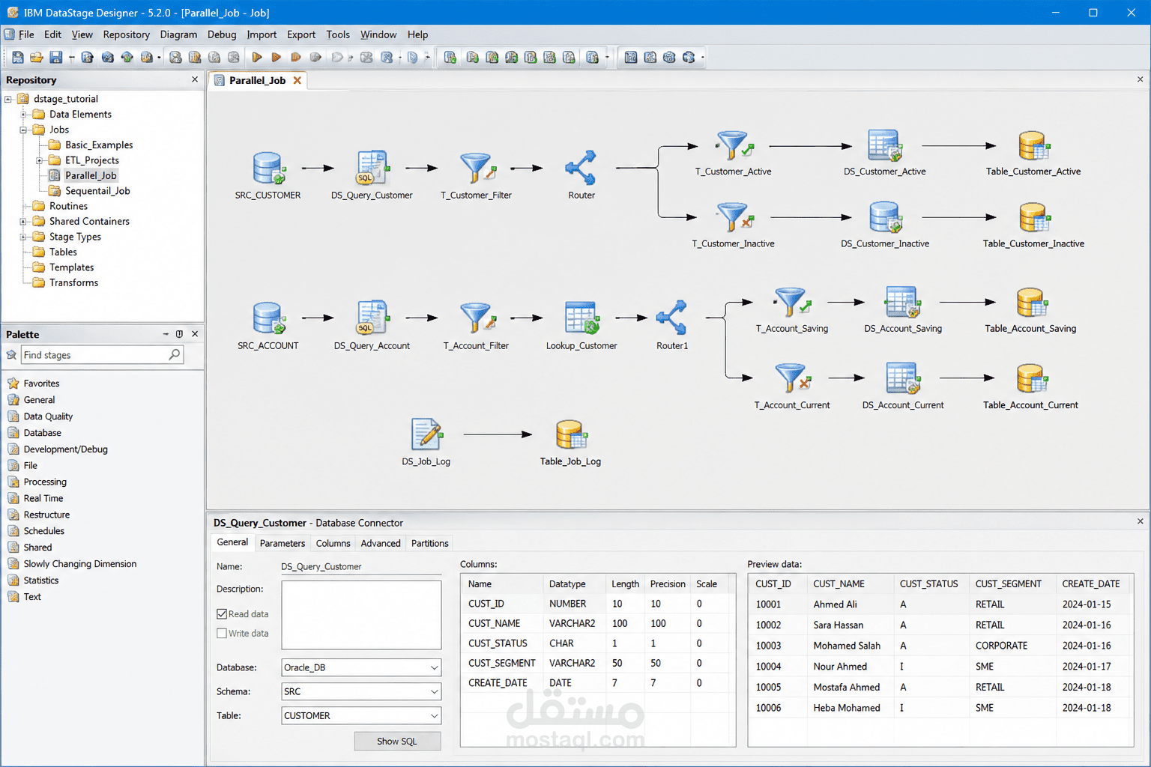Select the T_Account_Saving filter stage
The image size is (1151, 767).
pyautogui.click(x=792, y=303)
